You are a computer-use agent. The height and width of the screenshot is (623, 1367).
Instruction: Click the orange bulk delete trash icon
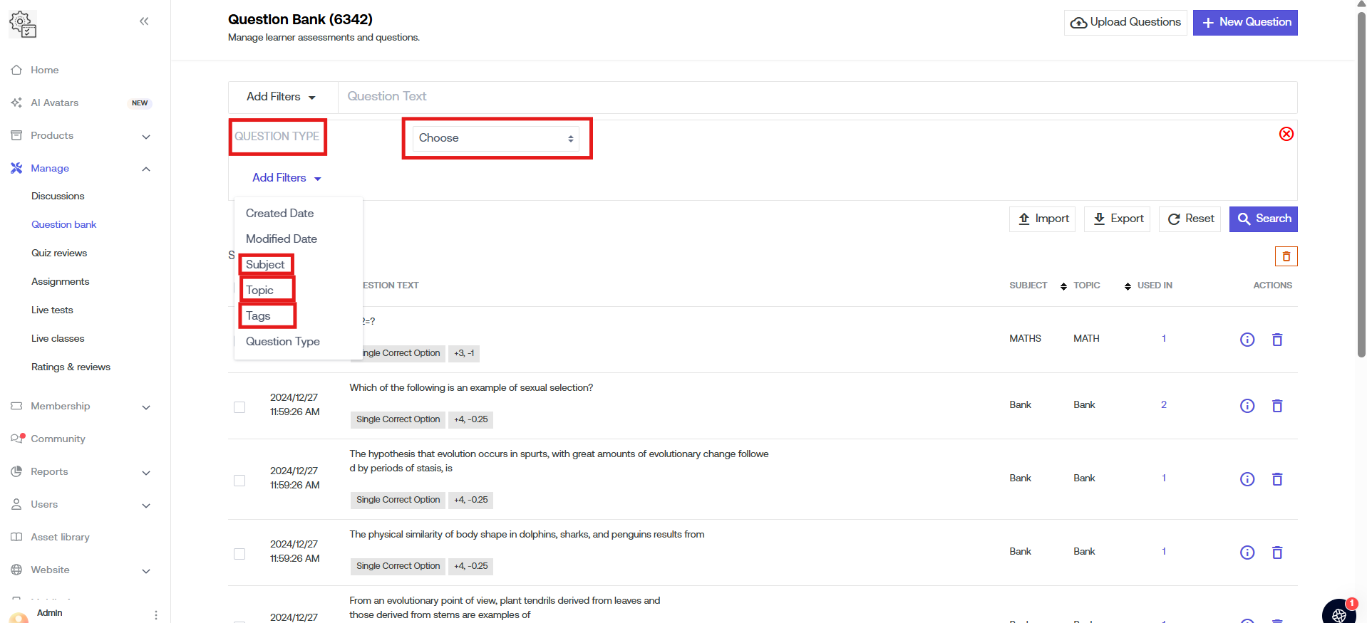coord(1286,256)
